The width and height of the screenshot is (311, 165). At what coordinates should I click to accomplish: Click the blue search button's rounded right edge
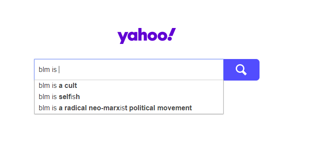coord(257,70)
